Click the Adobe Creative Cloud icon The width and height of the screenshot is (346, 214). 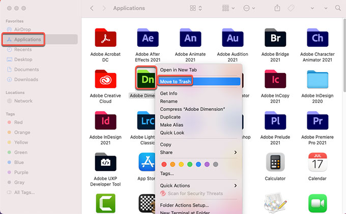coord(105,79)
